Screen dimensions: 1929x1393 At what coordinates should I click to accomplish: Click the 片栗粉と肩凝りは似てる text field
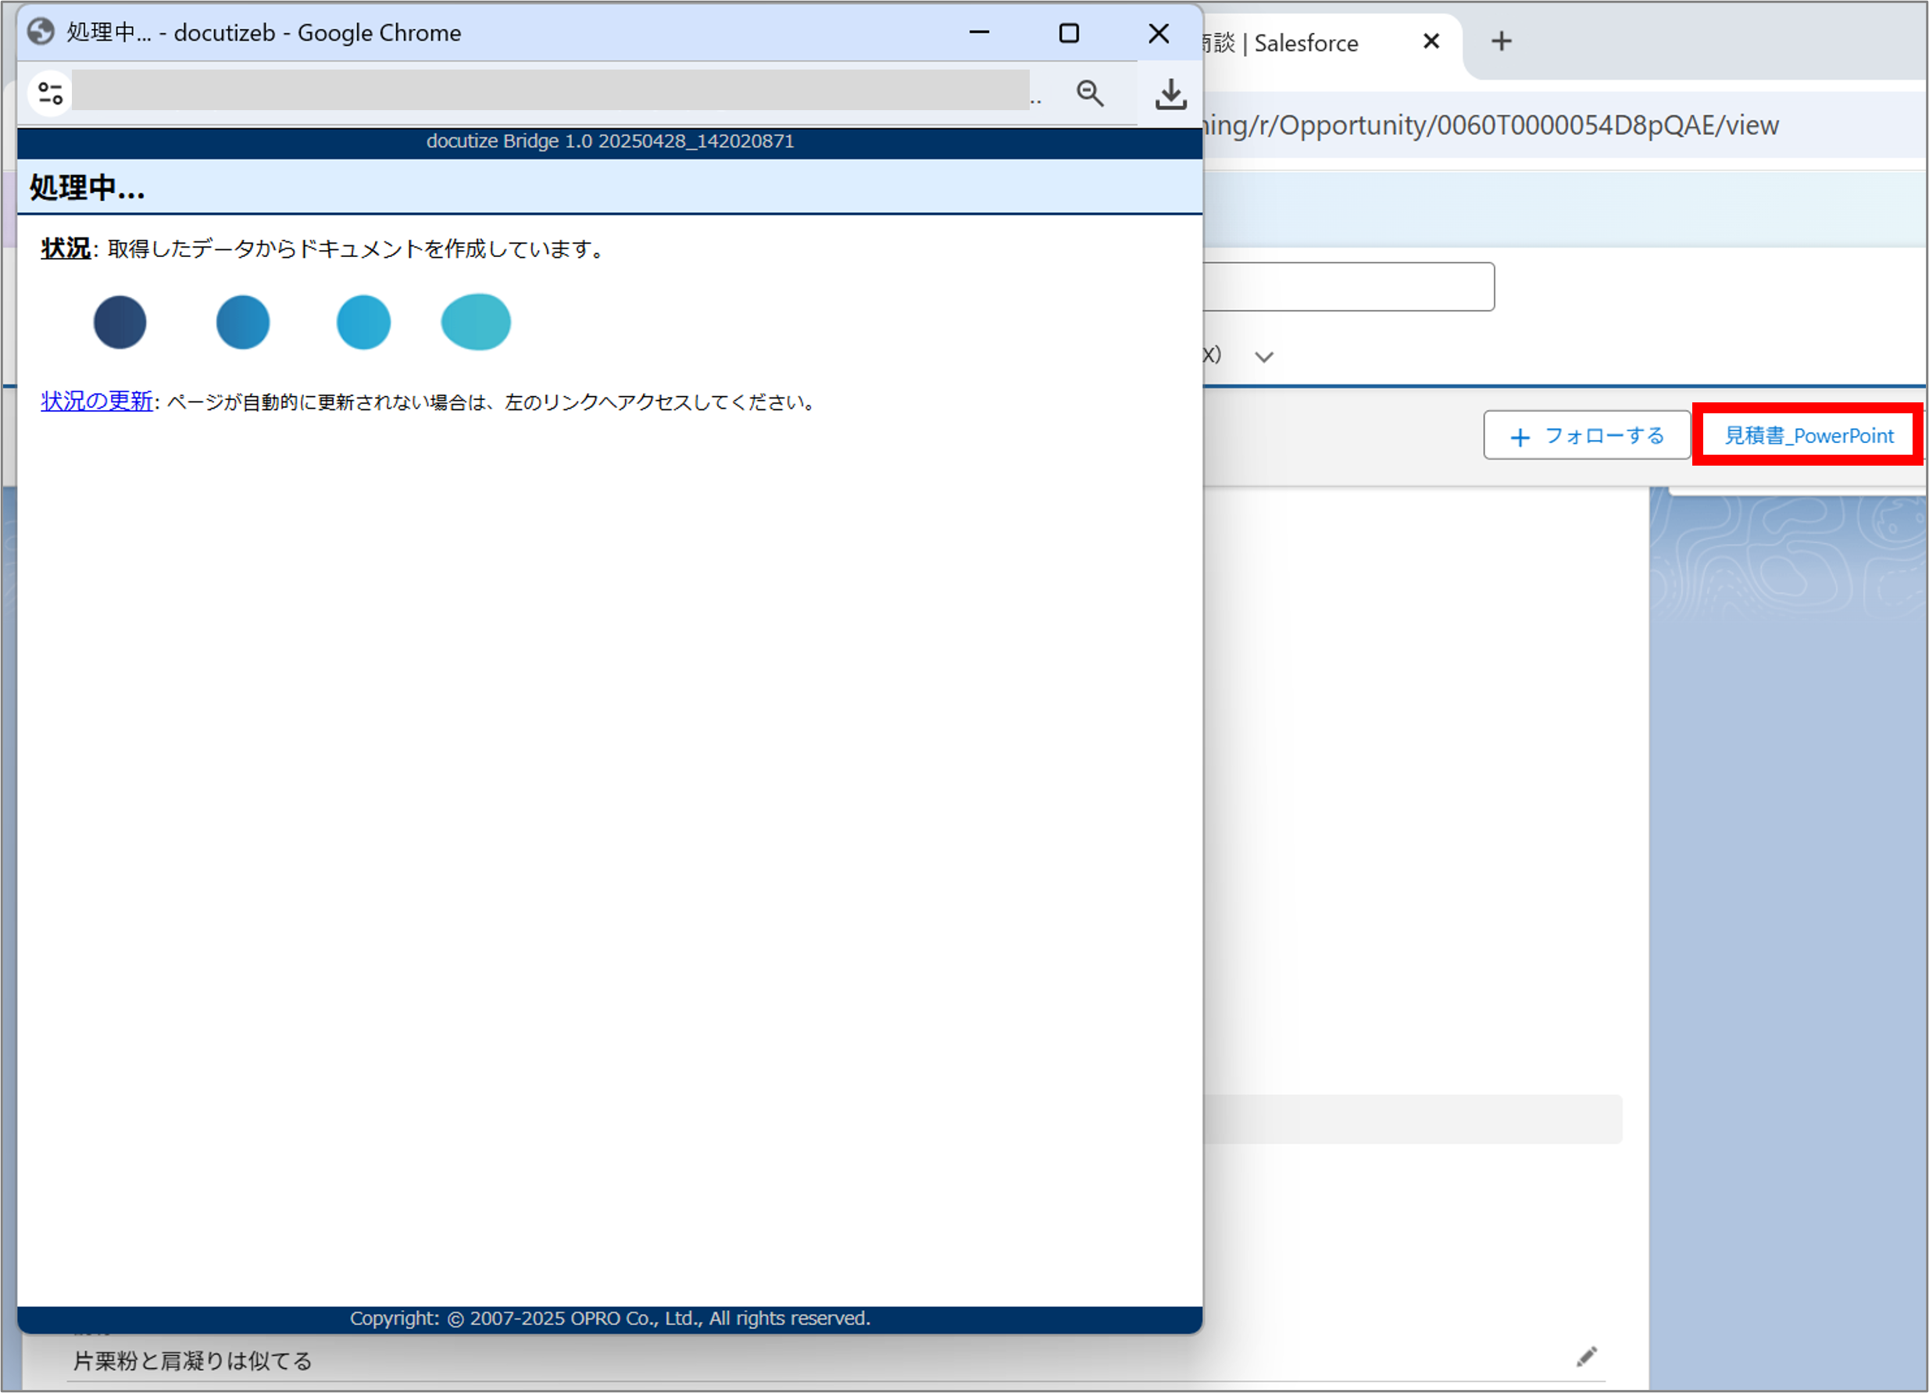click(x=193, y=1362)
